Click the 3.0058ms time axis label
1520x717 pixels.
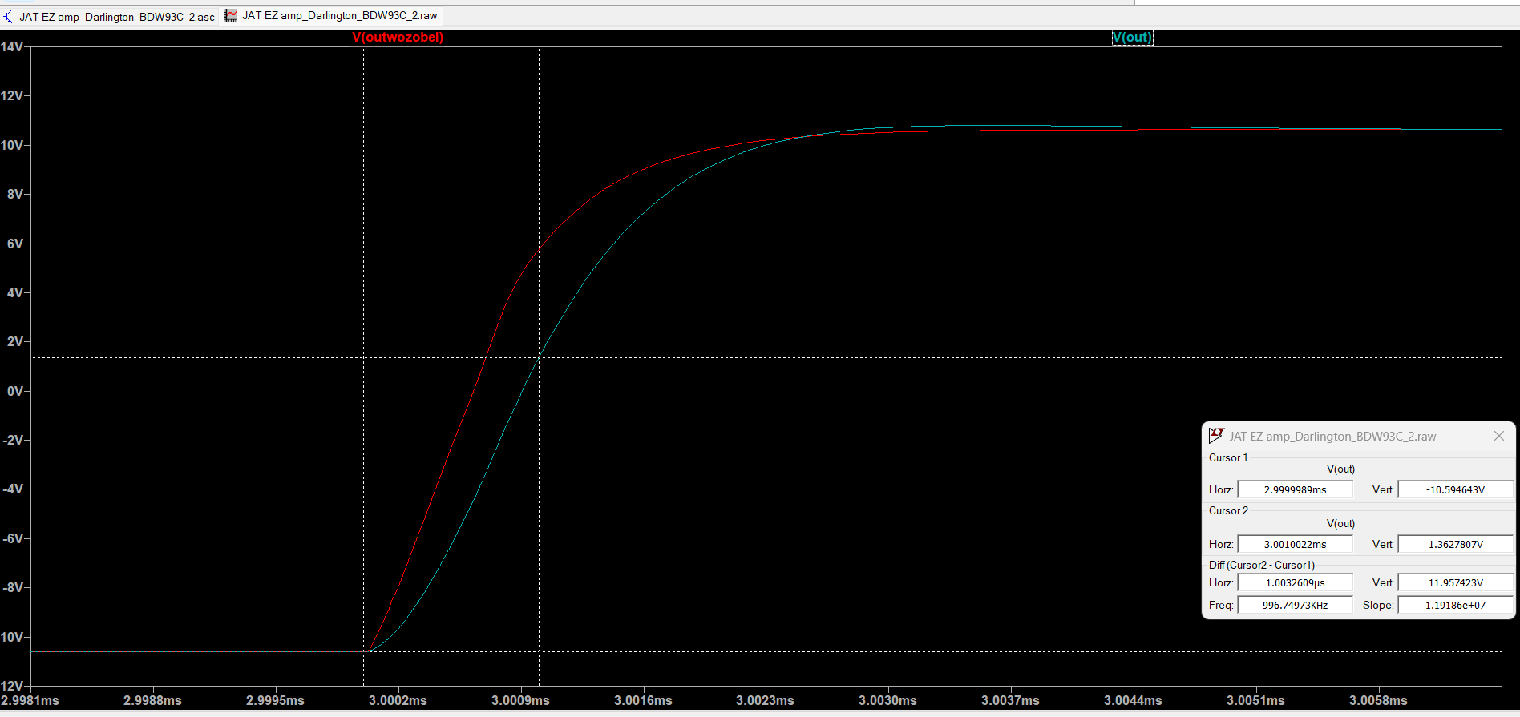click(x=1378, y=700)
